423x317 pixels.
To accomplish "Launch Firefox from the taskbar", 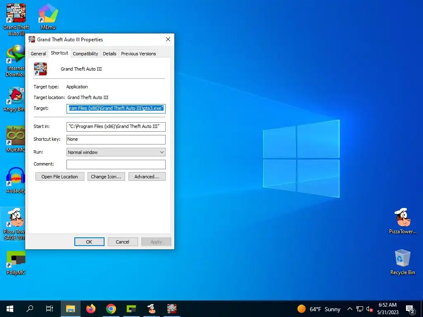I will (x=91, y=309).
